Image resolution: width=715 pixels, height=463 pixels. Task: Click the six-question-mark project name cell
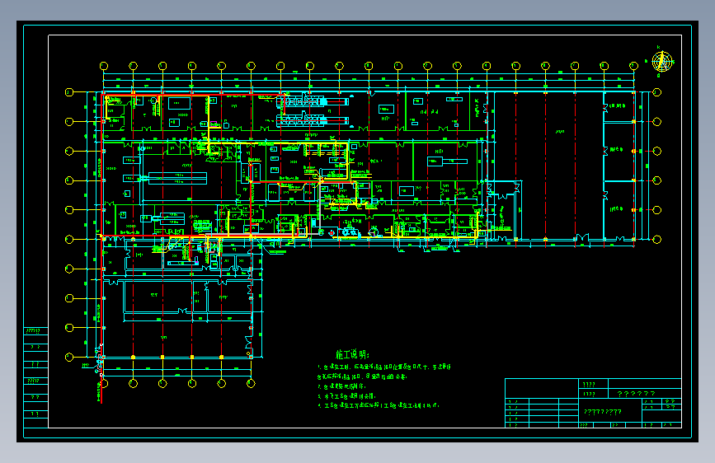coord(645,394)
